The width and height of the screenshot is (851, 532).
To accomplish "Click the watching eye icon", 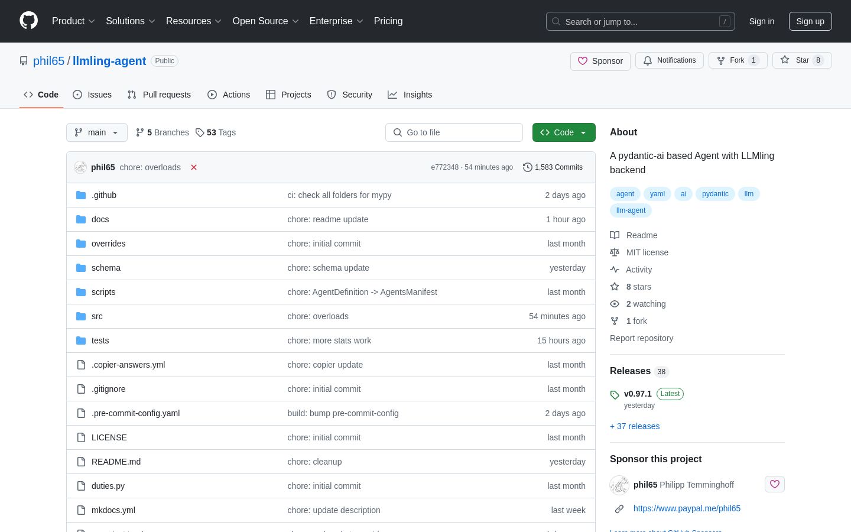I will 615,304.
